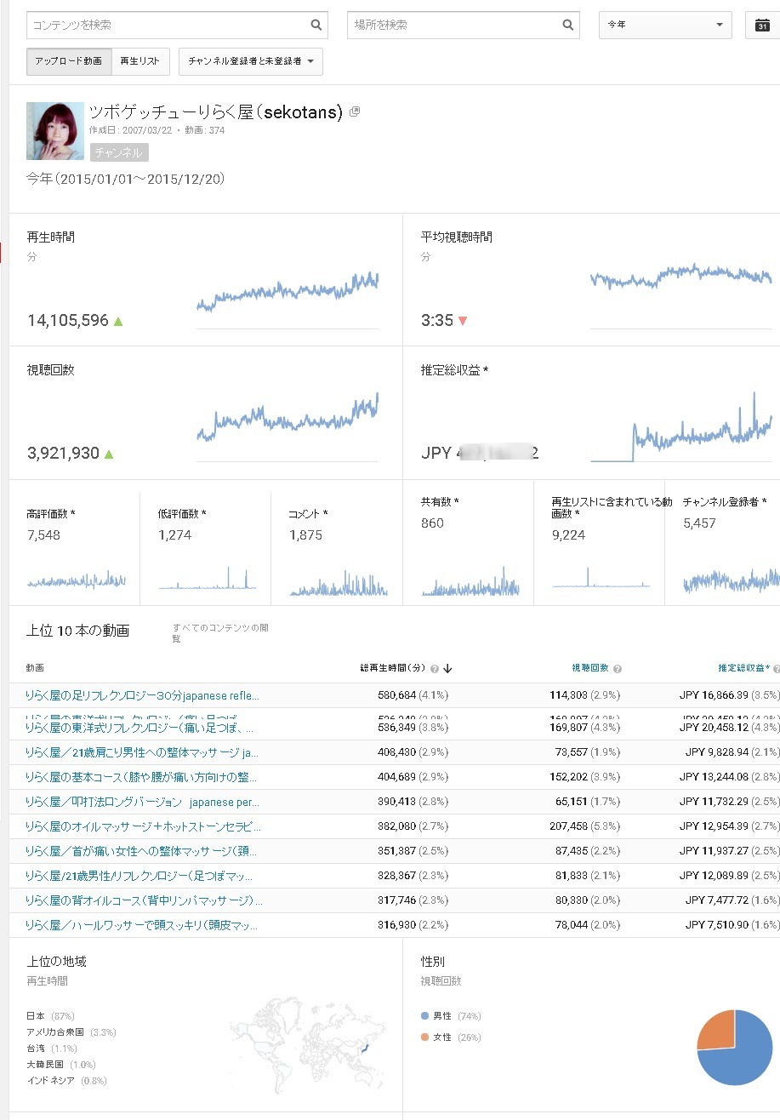Click the date range text 今年(2015/01/01～2015/12/20)
780x1120 pixels.
coord(126,179)
